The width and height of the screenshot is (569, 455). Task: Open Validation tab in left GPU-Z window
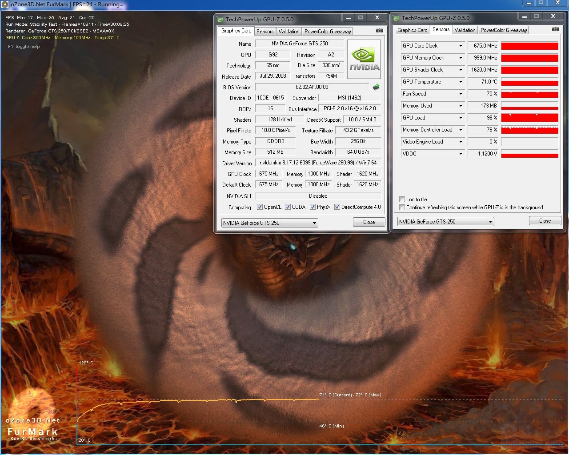click(x=289, y=32)
